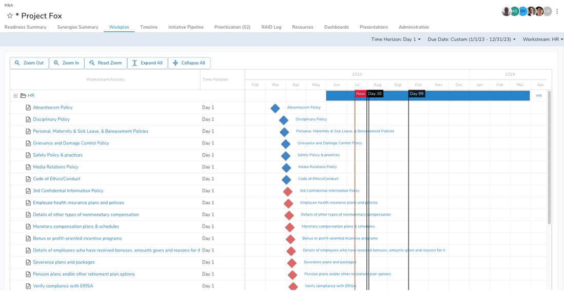Open the Due Date: Custom dropdown
This screenshot has width=564, height=291.
click(x=471, y=39)
